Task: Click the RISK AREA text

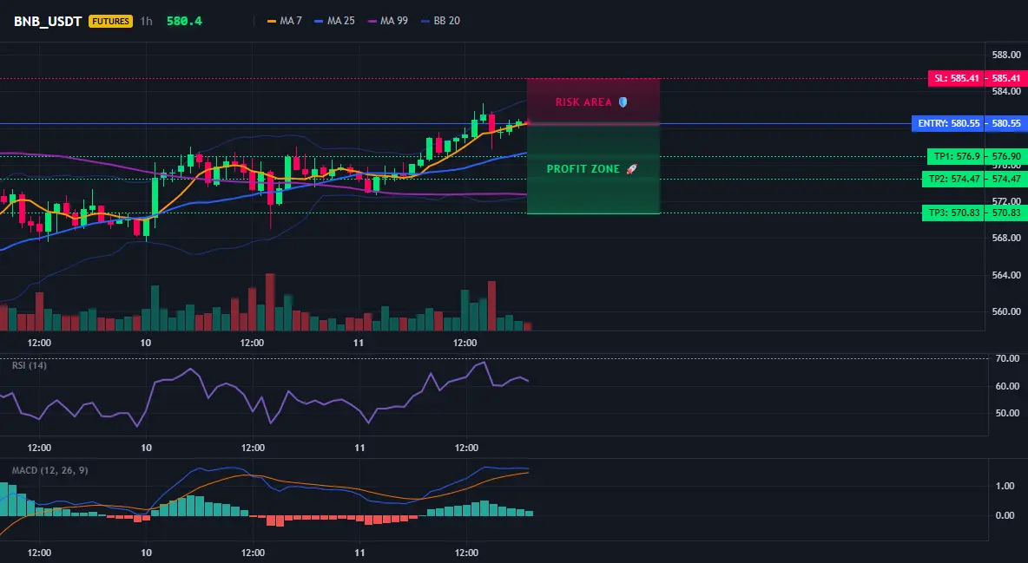Action: tap(583, 102)
